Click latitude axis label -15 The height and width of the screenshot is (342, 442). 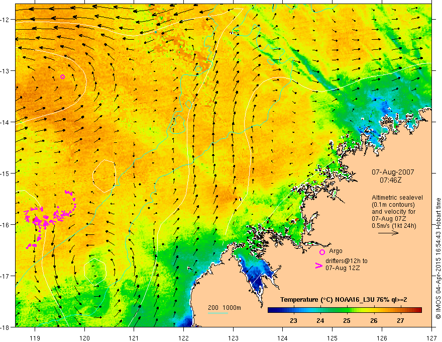[x=6, y=173]
